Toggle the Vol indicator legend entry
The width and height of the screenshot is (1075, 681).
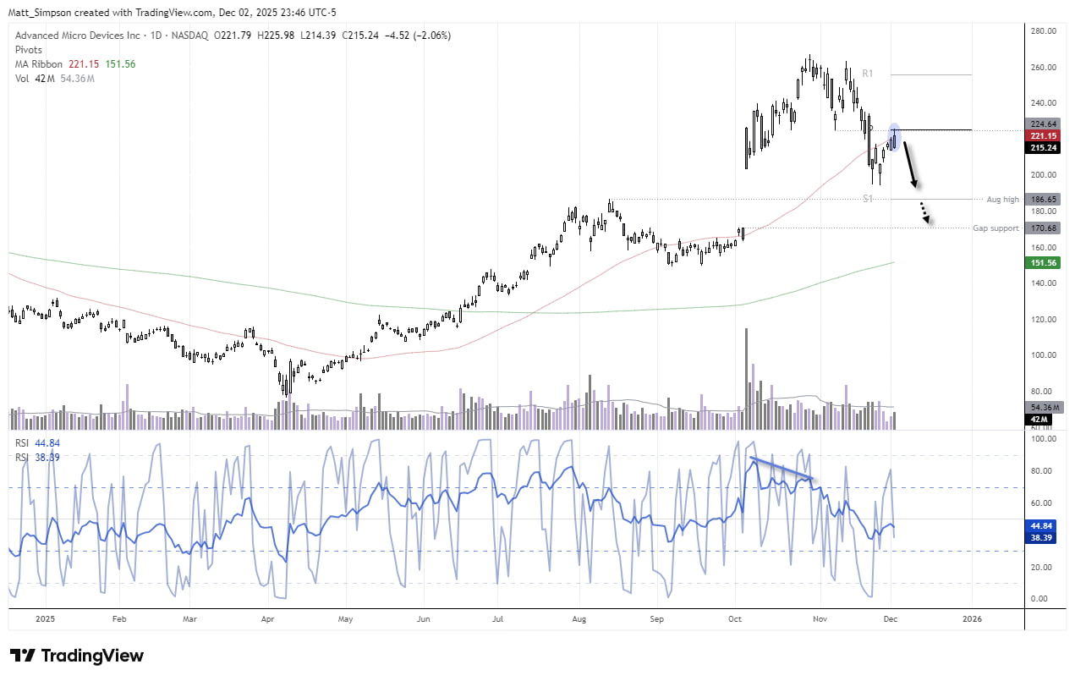21,78
